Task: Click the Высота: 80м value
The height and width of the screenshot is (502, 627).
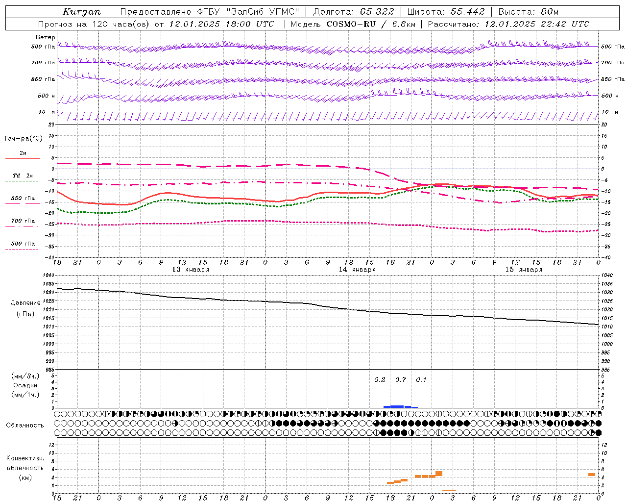Action: tap(528, 12)
